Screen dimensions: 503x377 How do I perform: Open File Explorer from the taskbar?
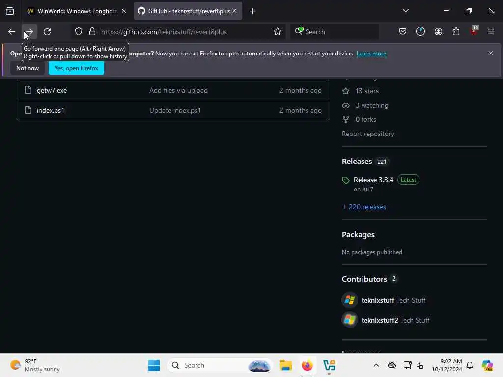(x=285, y=365)
